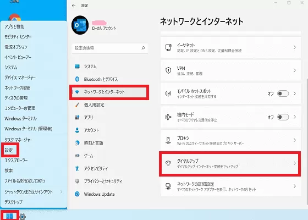Click the advanced network settings computer icon
Screen dimensions: 308x220
pyautogui.click(x=168, y=186)
